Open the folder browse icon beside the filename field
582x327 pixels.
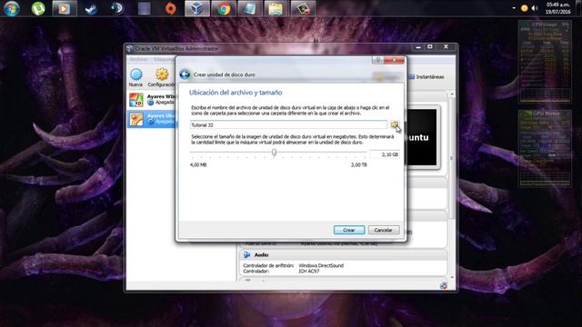394,125
